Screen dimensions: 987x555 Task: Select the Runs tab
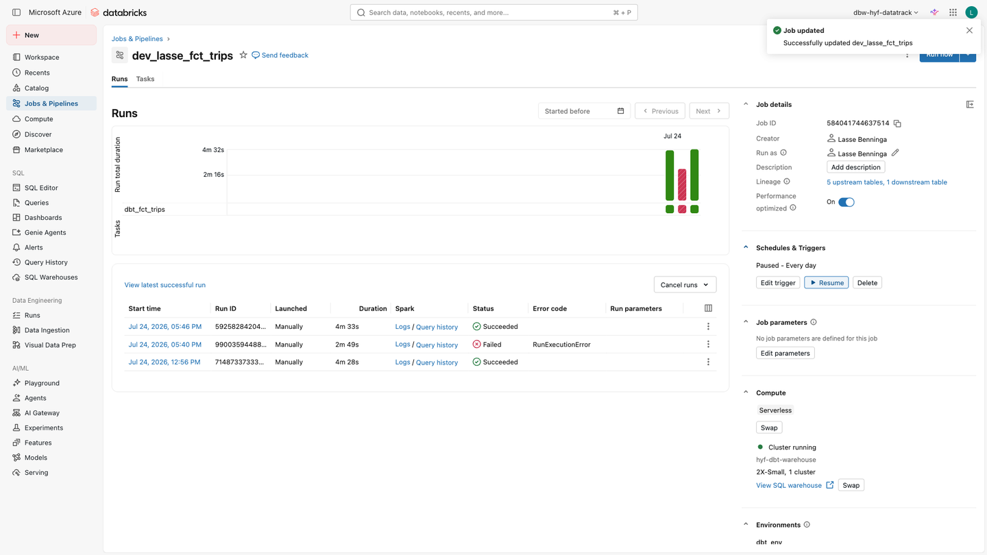119,79
